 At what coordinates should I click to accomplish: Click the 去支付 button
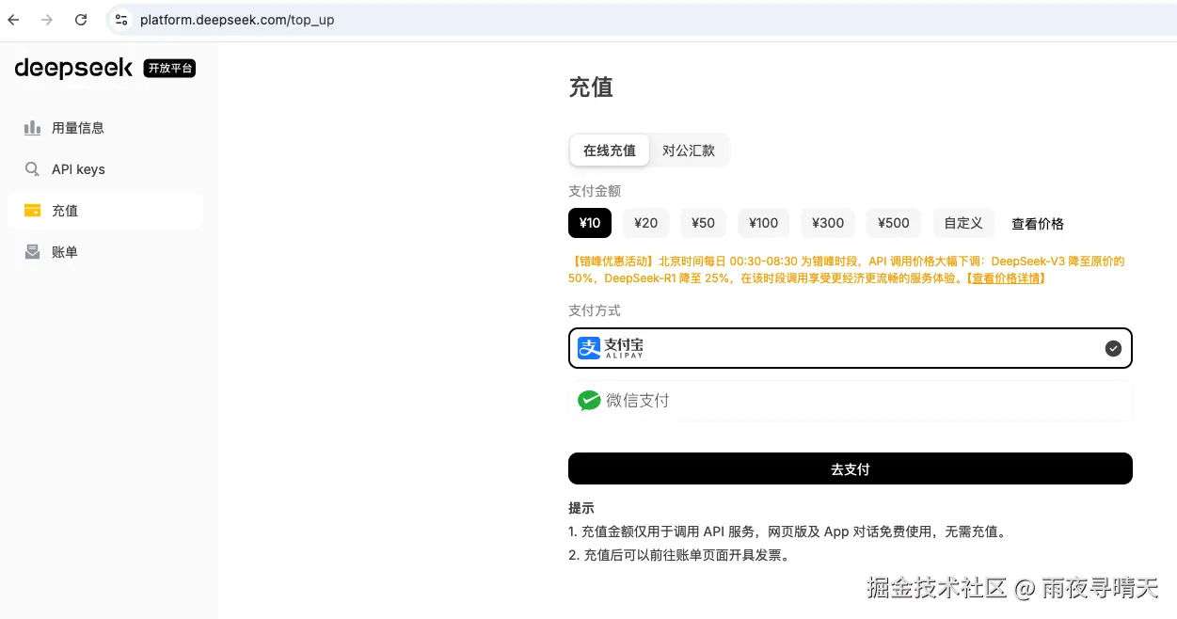tap(851, 468)
